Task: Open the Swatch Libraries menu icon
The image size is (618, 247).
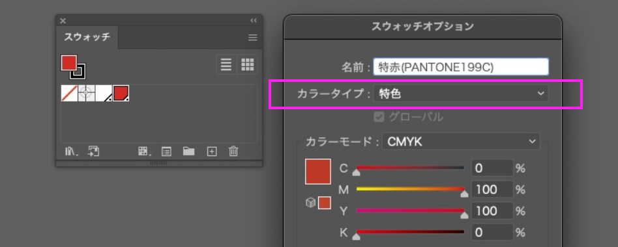Action: (71, 151)
